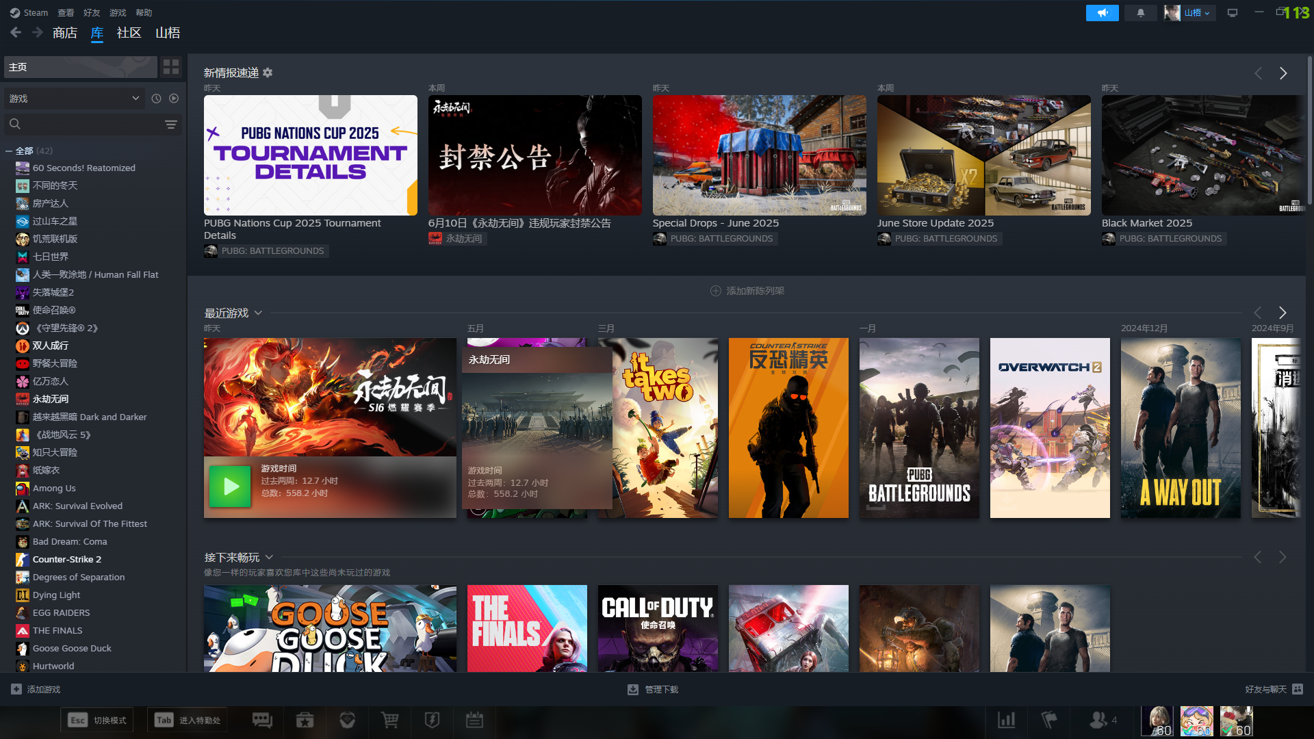This screenshot has height=739, width=1314.
Task: Open the 帮助 menu
Action: [x=144, y=12]
